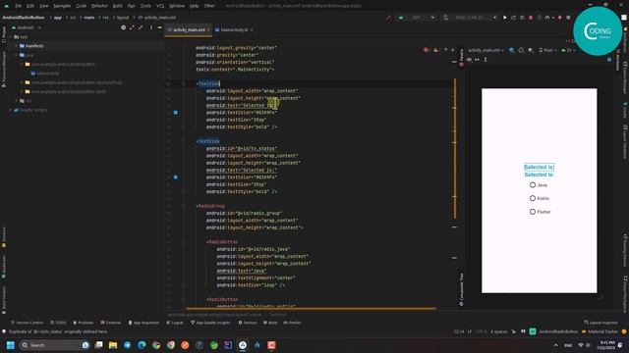This screenshot has height=353, width=629.
Task: Click Android Studio icon in the taskbar
Action: (243, 345)
